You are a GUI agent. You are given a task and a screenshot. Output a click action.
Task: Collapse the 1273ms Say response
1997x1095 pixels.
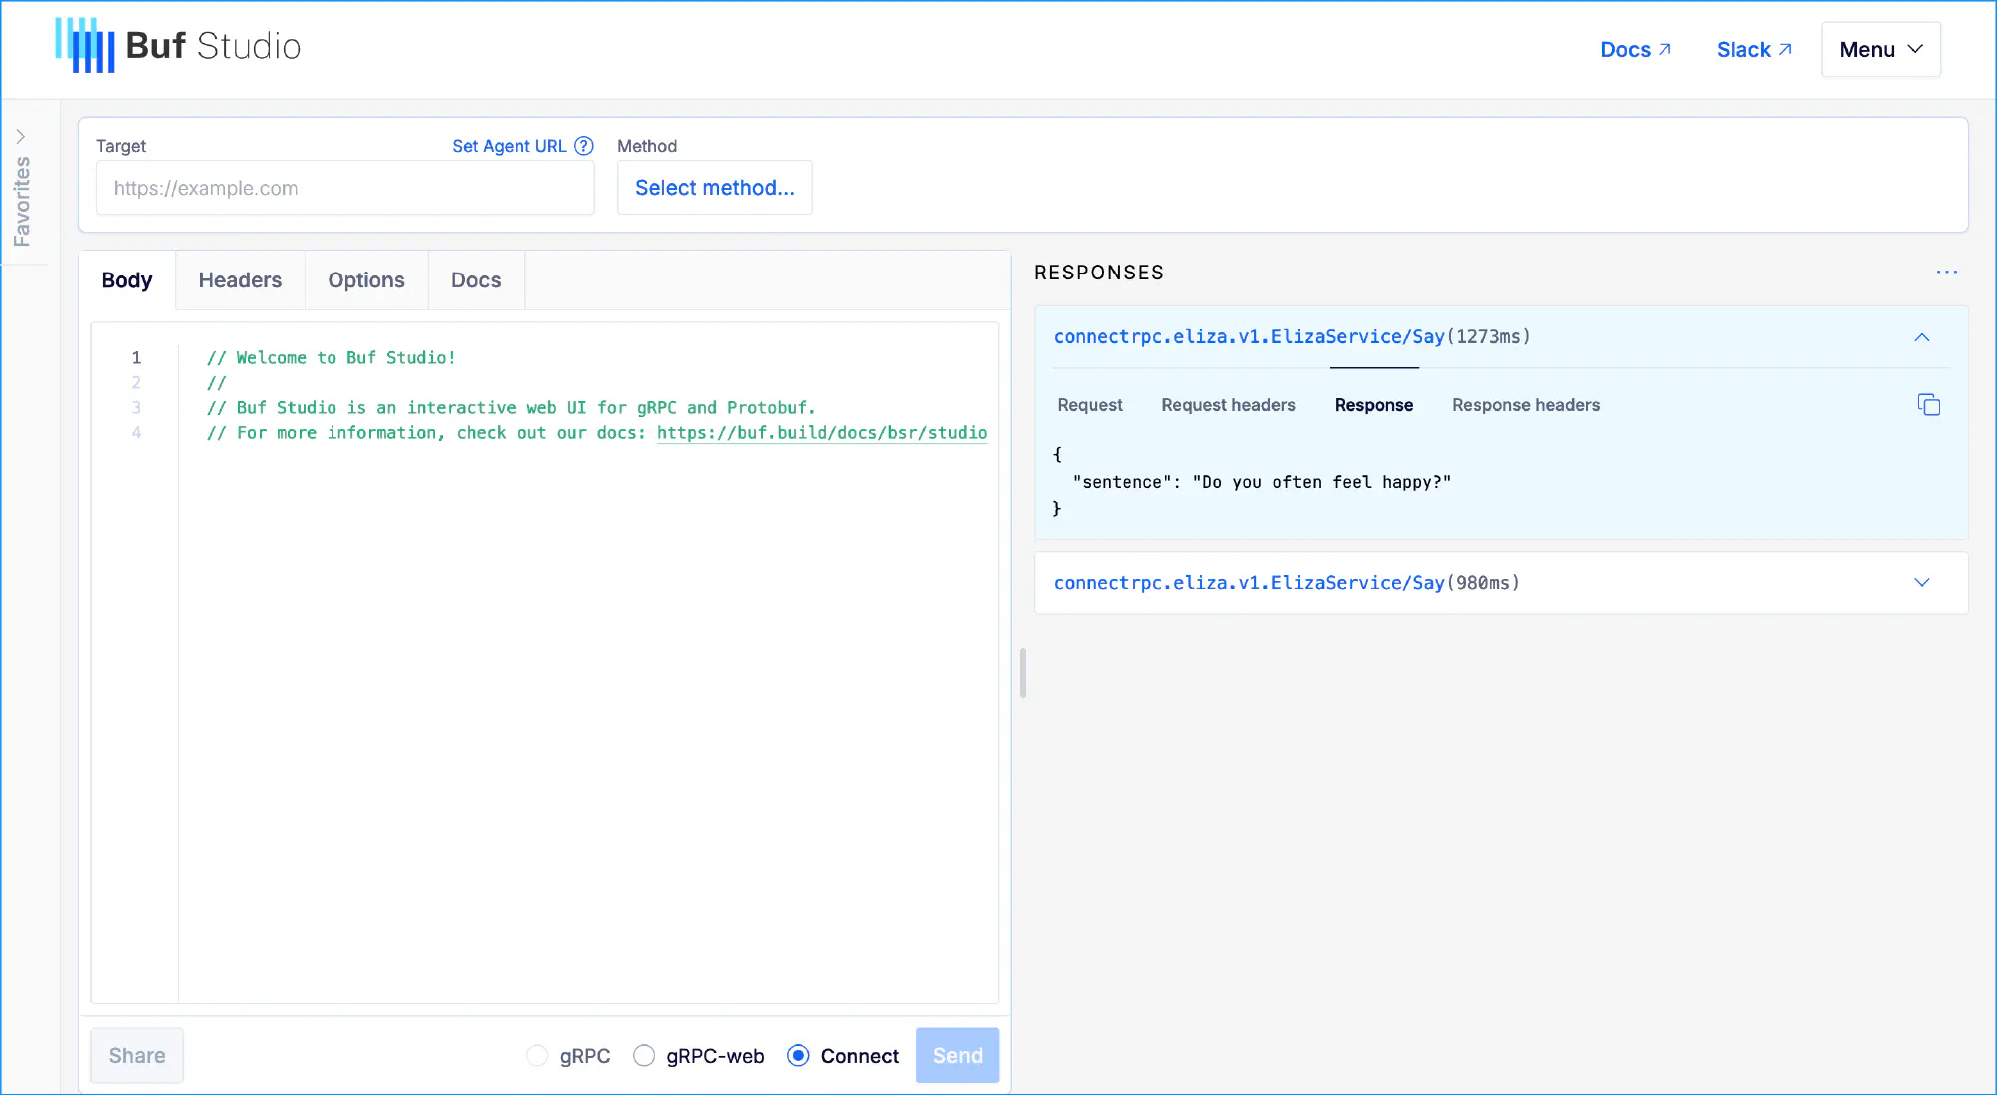pyautogui.click(x=1921, y=337)
